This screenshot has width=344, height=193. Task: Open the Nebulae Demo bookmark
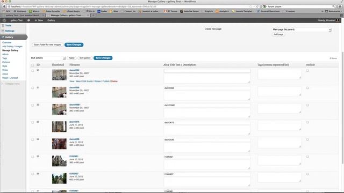[x=190, y=11]
